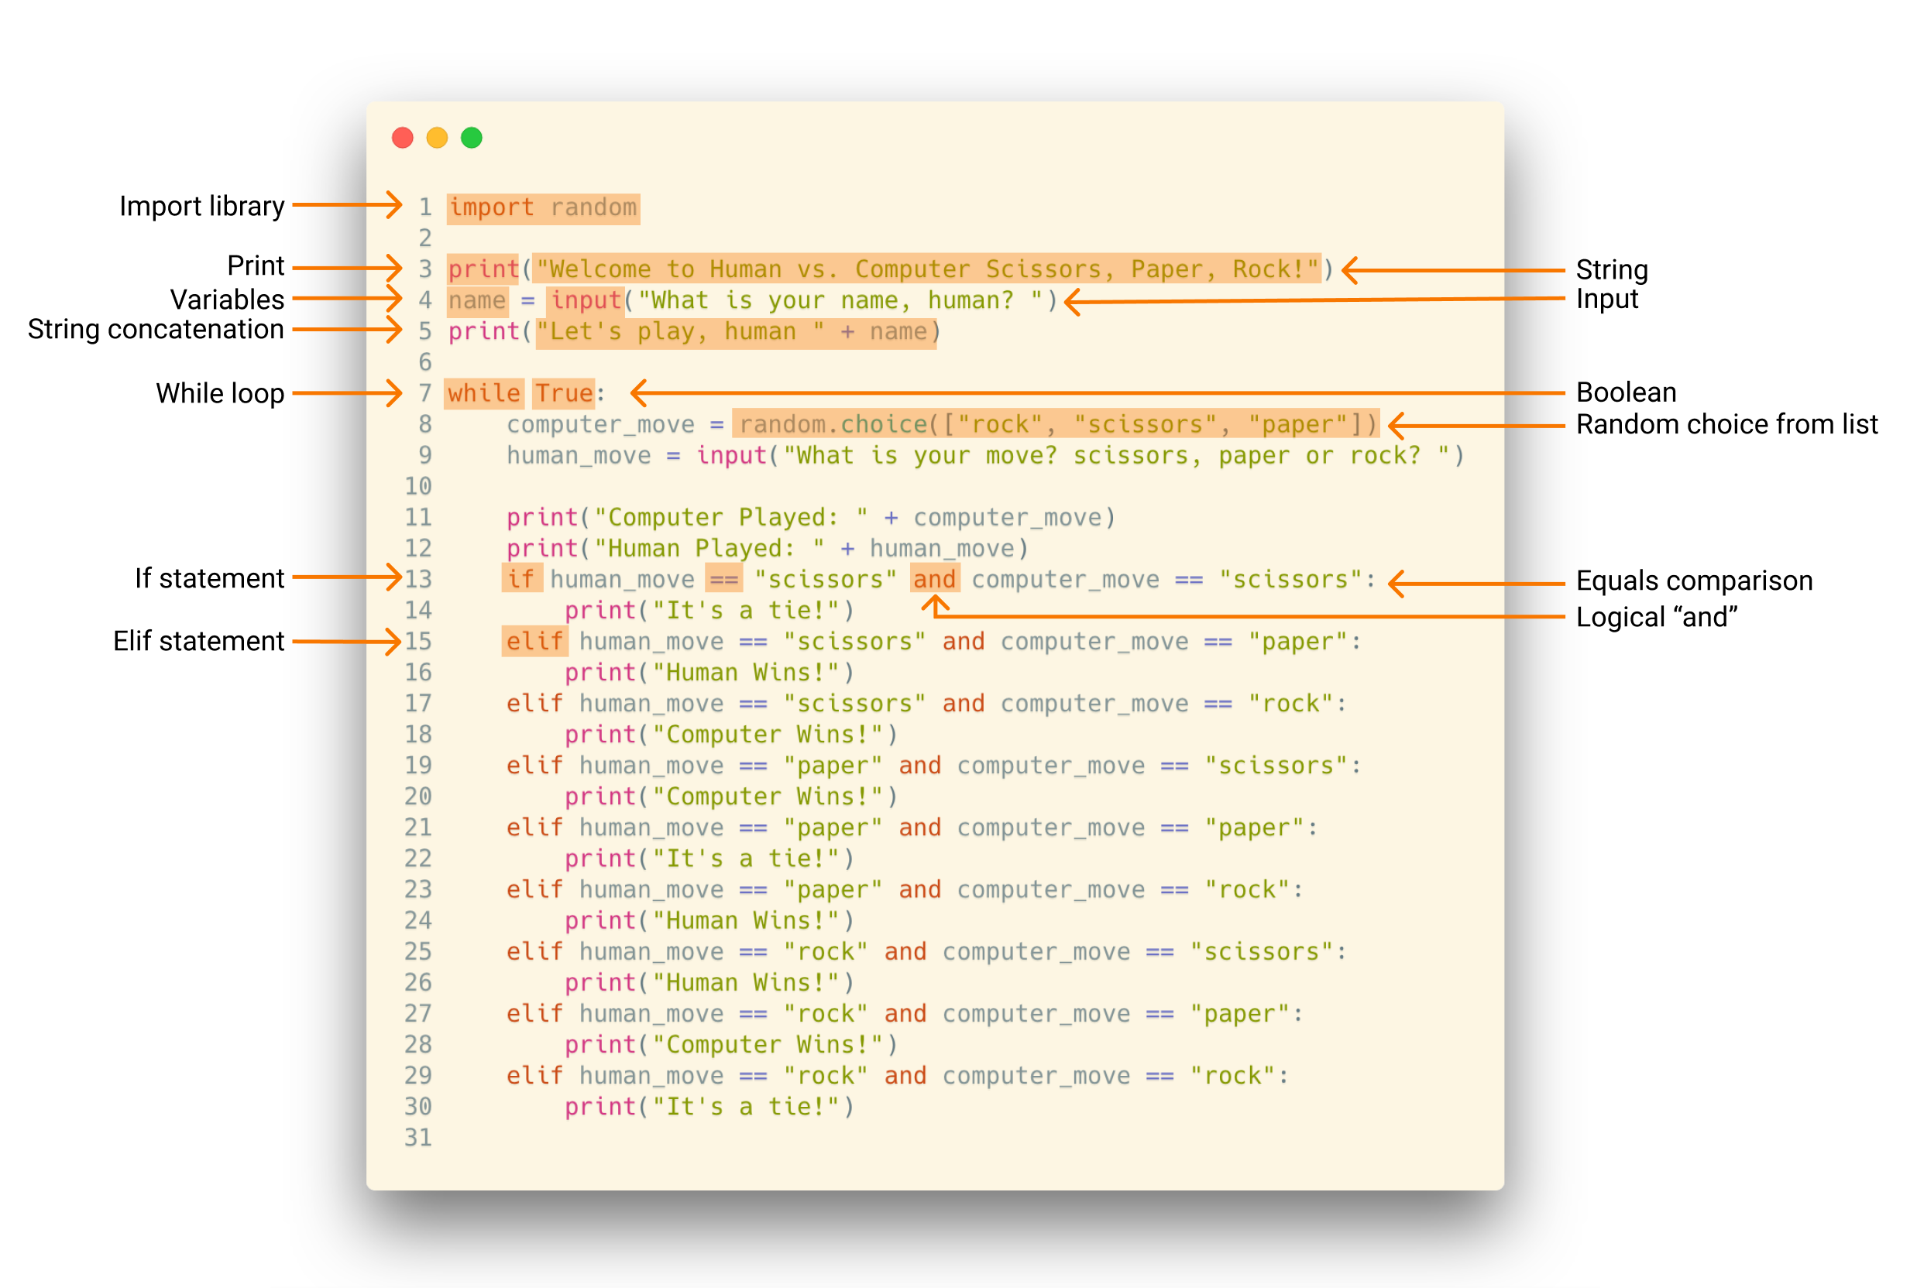Select the highlighted True boolean token
Image resolution: width=1917 pixels, height=1288 pixels.
click(x=562, y=392)
